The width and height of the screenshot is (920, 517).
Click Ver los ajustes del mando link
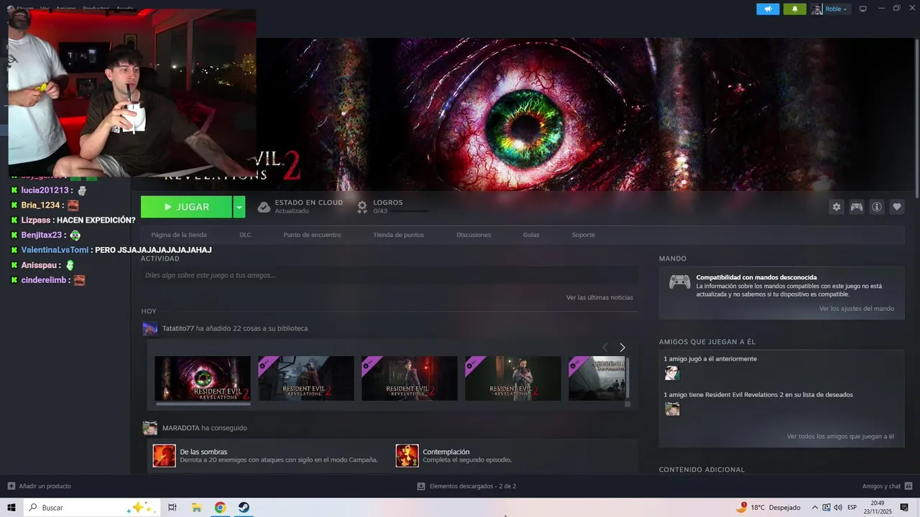[857, 309]
